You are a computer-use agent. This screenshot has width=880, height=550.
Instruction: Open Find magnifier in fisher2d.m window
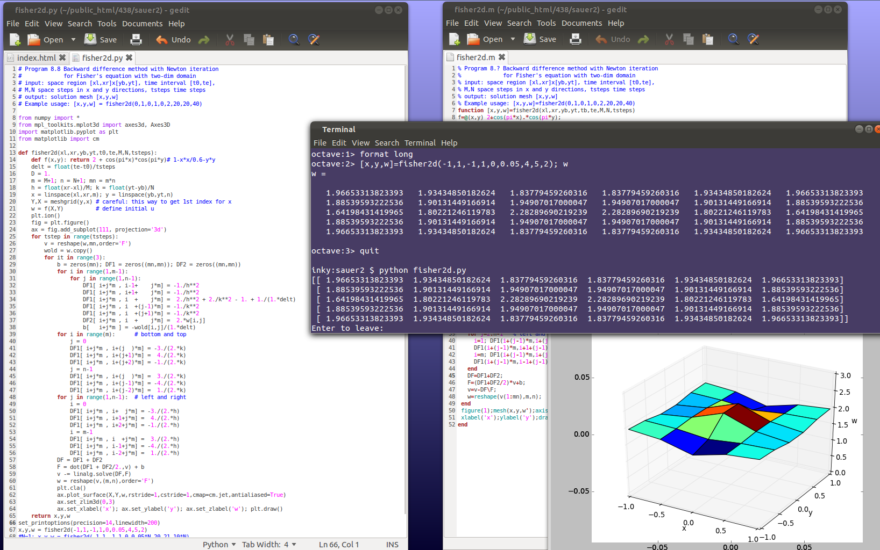pos(733,39)
